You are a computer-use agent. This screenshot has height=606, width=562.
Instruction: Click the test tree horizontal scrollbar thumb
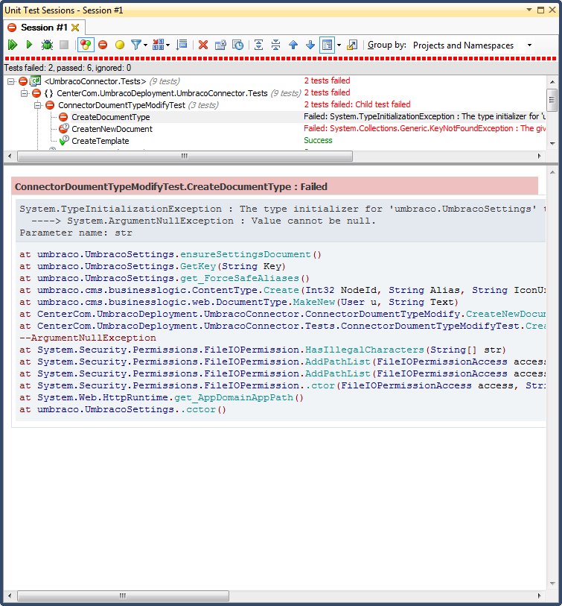point(185,156)
